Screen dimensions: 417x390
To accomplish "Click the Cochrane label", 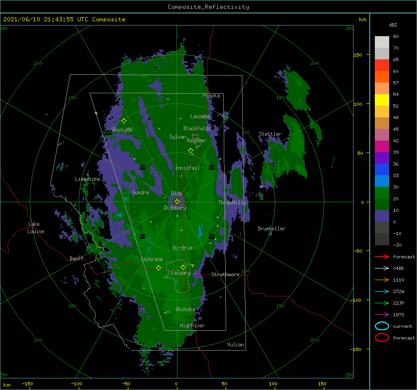I will click(152, 259).
